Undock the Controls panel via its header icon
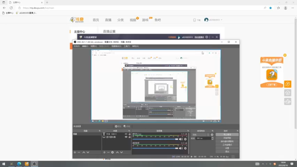The image size is (297, 167). pos(237,131)
